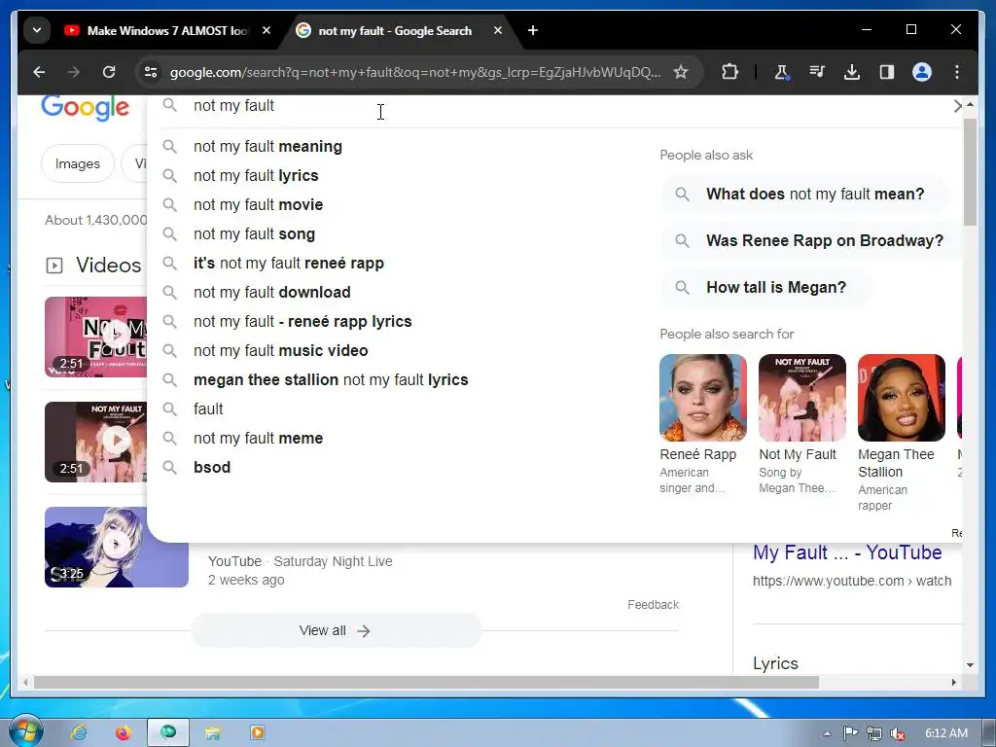Open the Extensions puzzle icon
The height and width of the screenshot is (747, 996).
click(x=729, y=72)
